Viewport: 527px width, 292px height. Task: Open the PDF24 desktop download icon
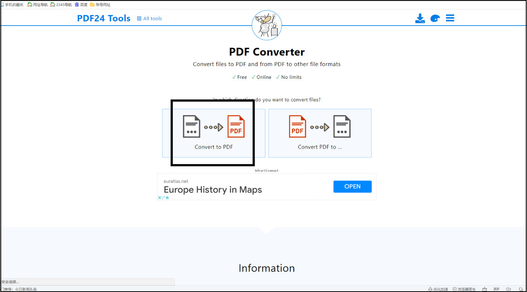coord(420,18)
